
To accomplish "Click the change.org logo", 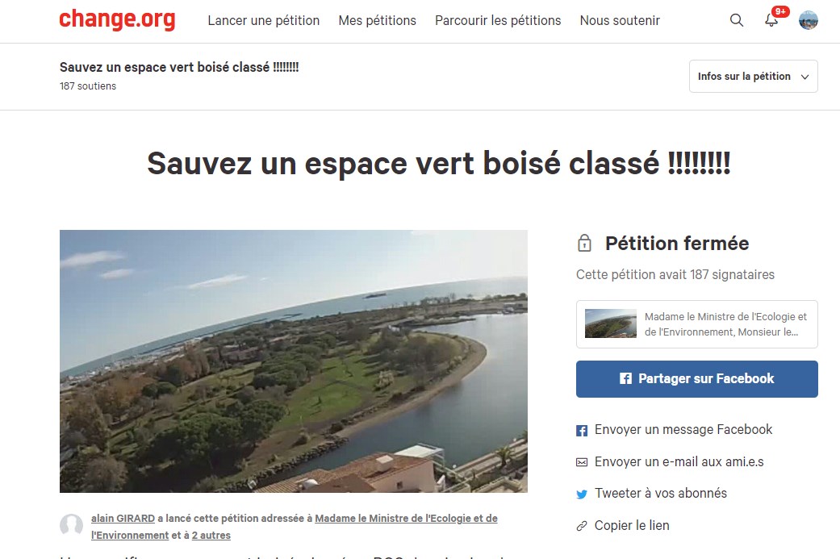I will 117,19.
